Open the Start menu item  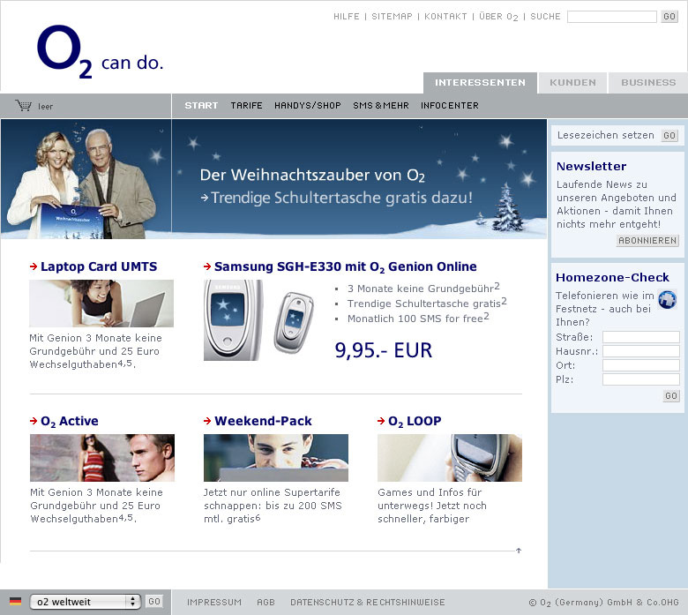tap(201, 106)
